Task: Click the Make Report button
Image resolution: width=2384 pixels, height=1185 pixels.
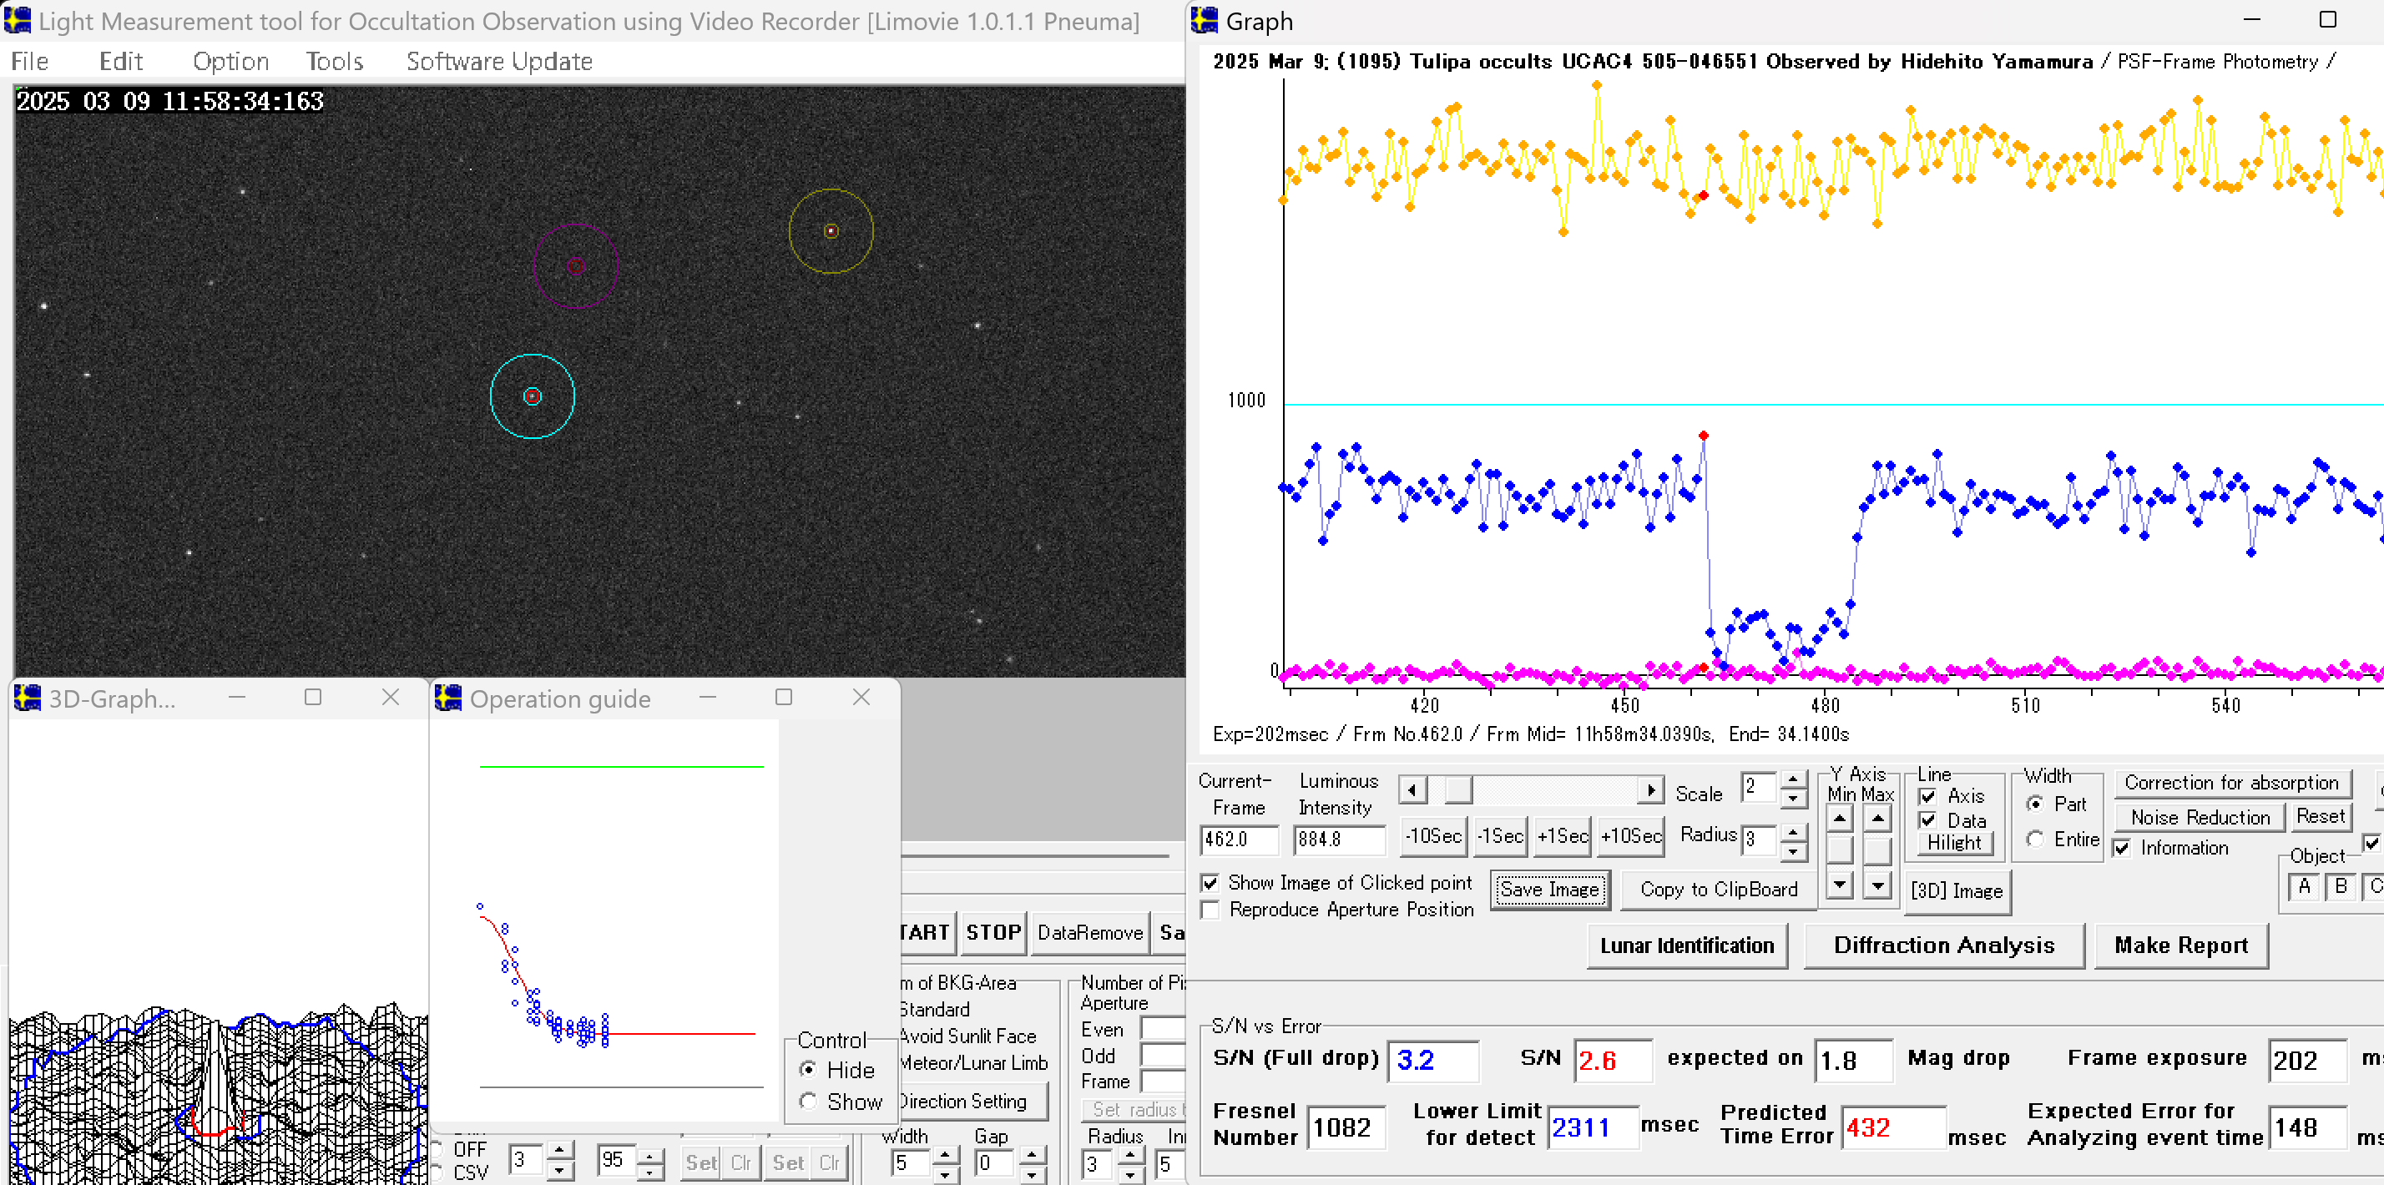Action: coord(2180,945)
